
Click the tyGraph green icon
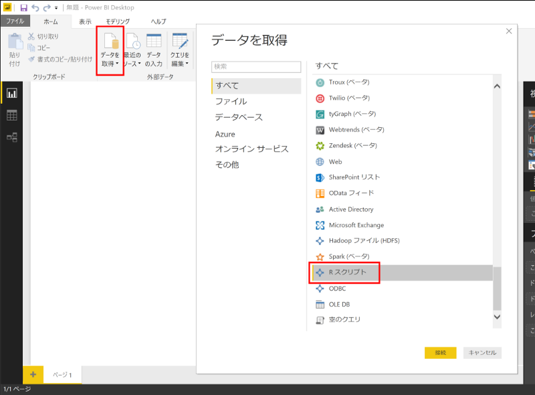[x=320, y=114]
